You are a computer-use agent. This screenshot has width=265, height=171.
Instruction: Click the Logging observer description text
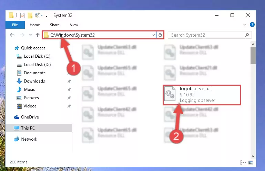(x=197, y=100)
